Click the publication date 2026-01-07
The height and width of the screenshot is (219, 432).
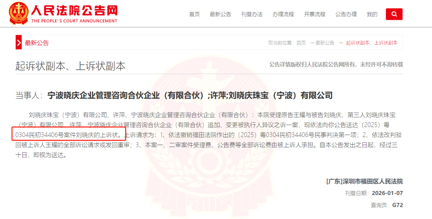(x=387, y=193)
